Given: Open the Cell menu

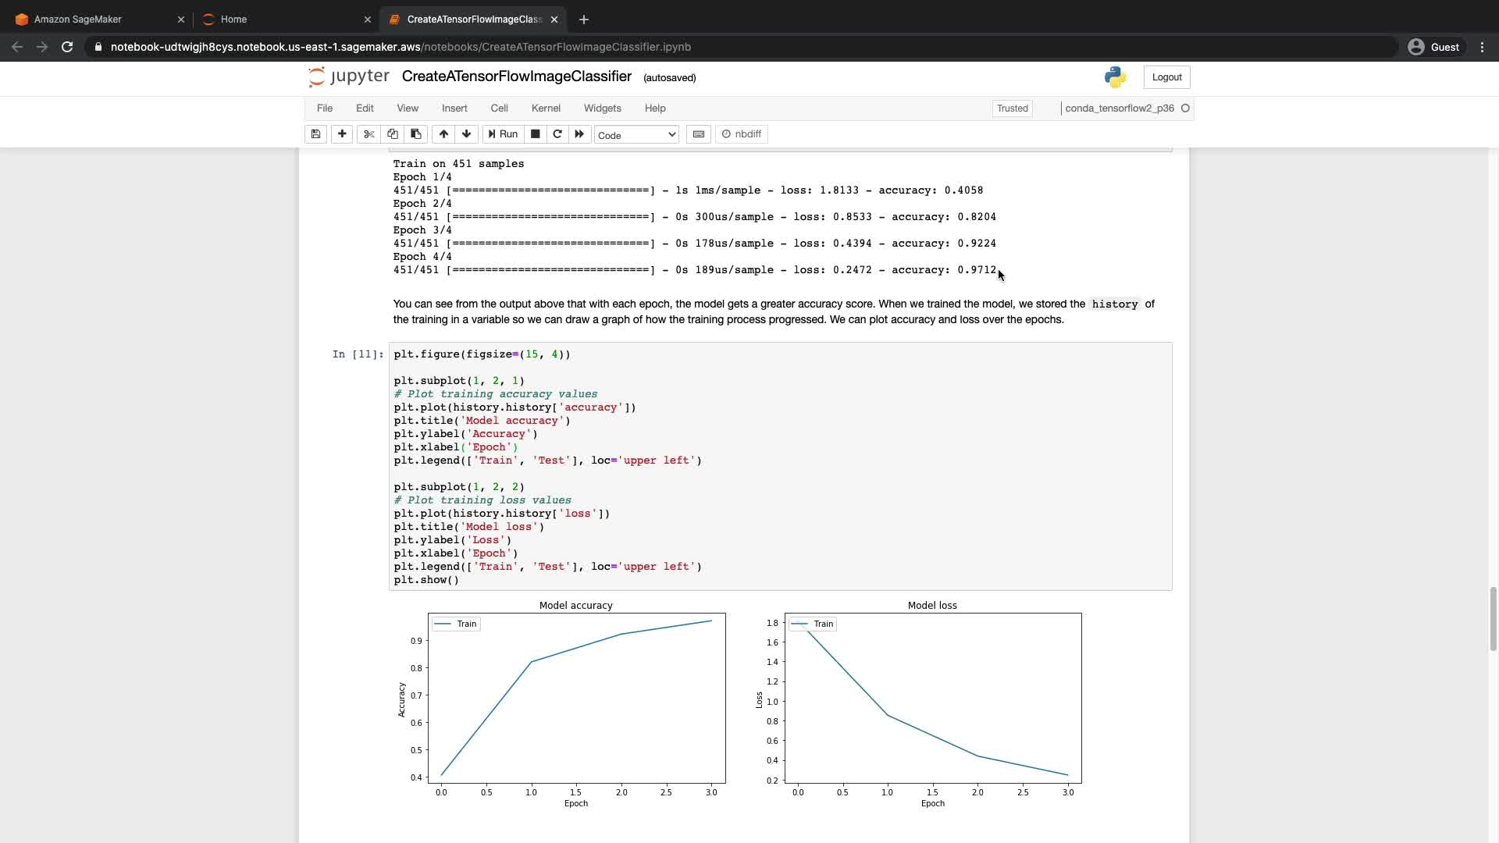Looking at the screenshot, I should (x=499, y=108).
